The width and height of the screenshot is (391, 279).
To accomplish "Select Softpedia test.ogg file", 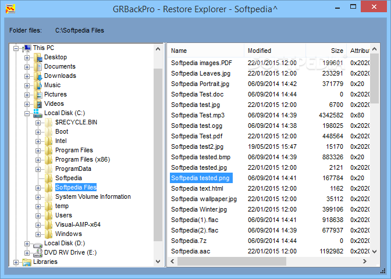I will pyautogui.click(x=197, y=126).
